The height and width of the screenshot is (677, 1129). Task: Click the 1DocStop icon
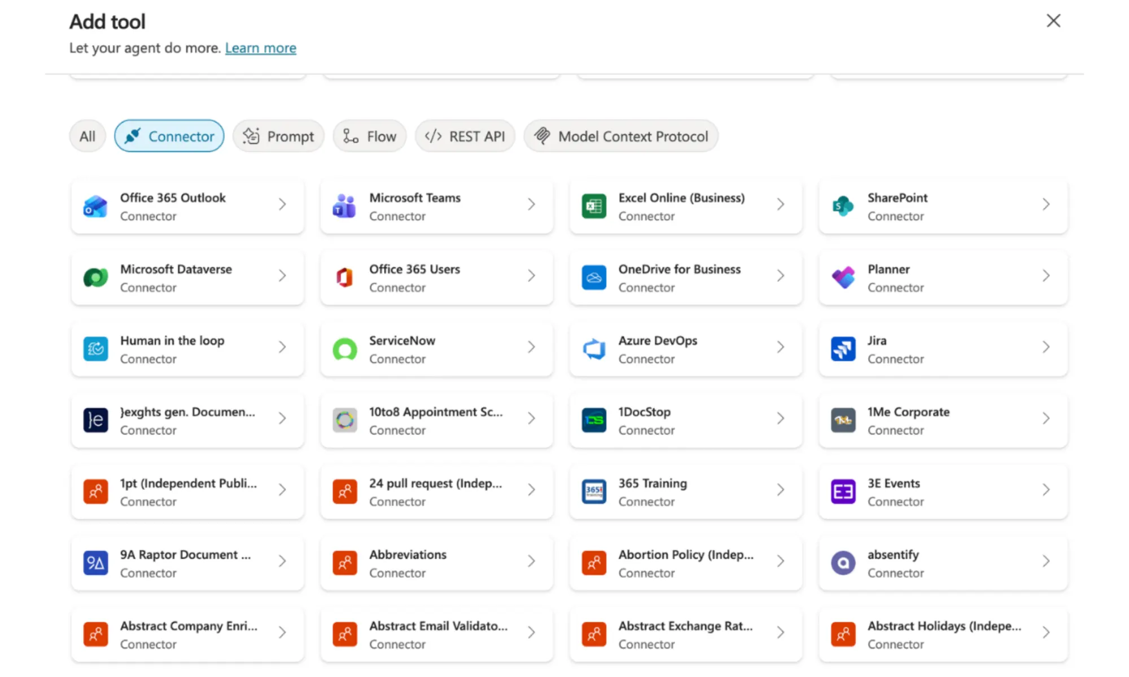click(x=594, y=420)
